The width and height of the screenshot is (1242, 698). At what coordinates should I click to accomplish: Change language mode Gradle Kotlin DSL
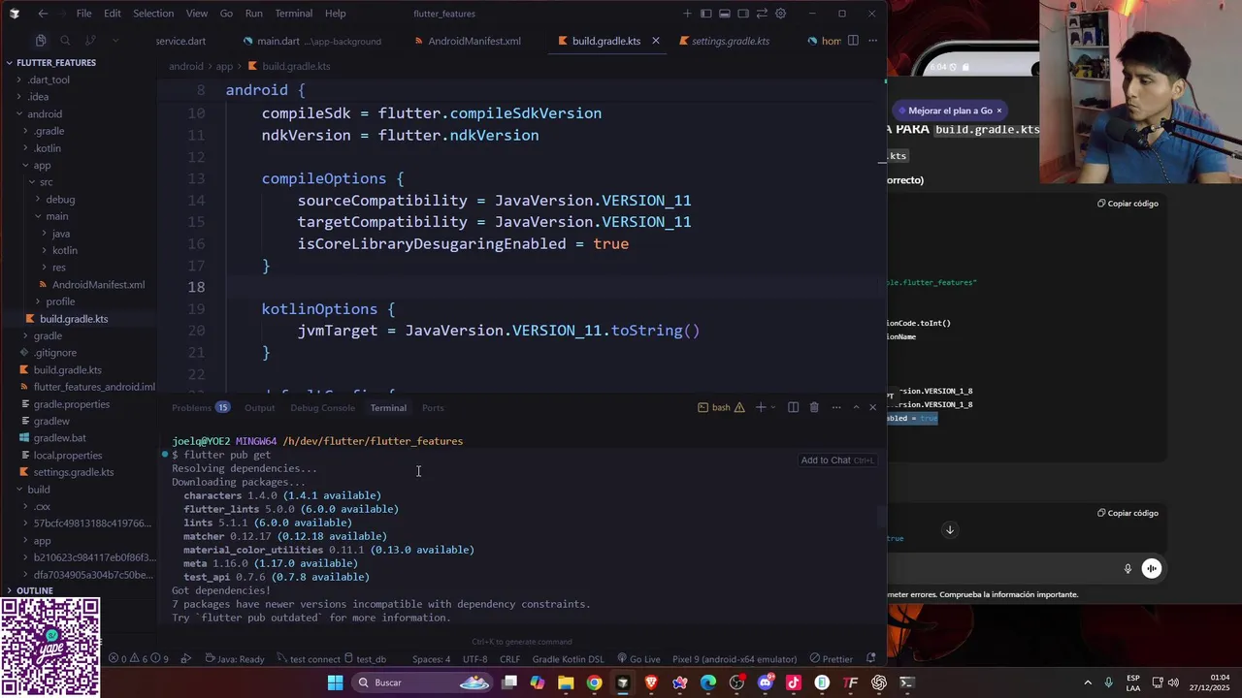(x=568, y=659)
